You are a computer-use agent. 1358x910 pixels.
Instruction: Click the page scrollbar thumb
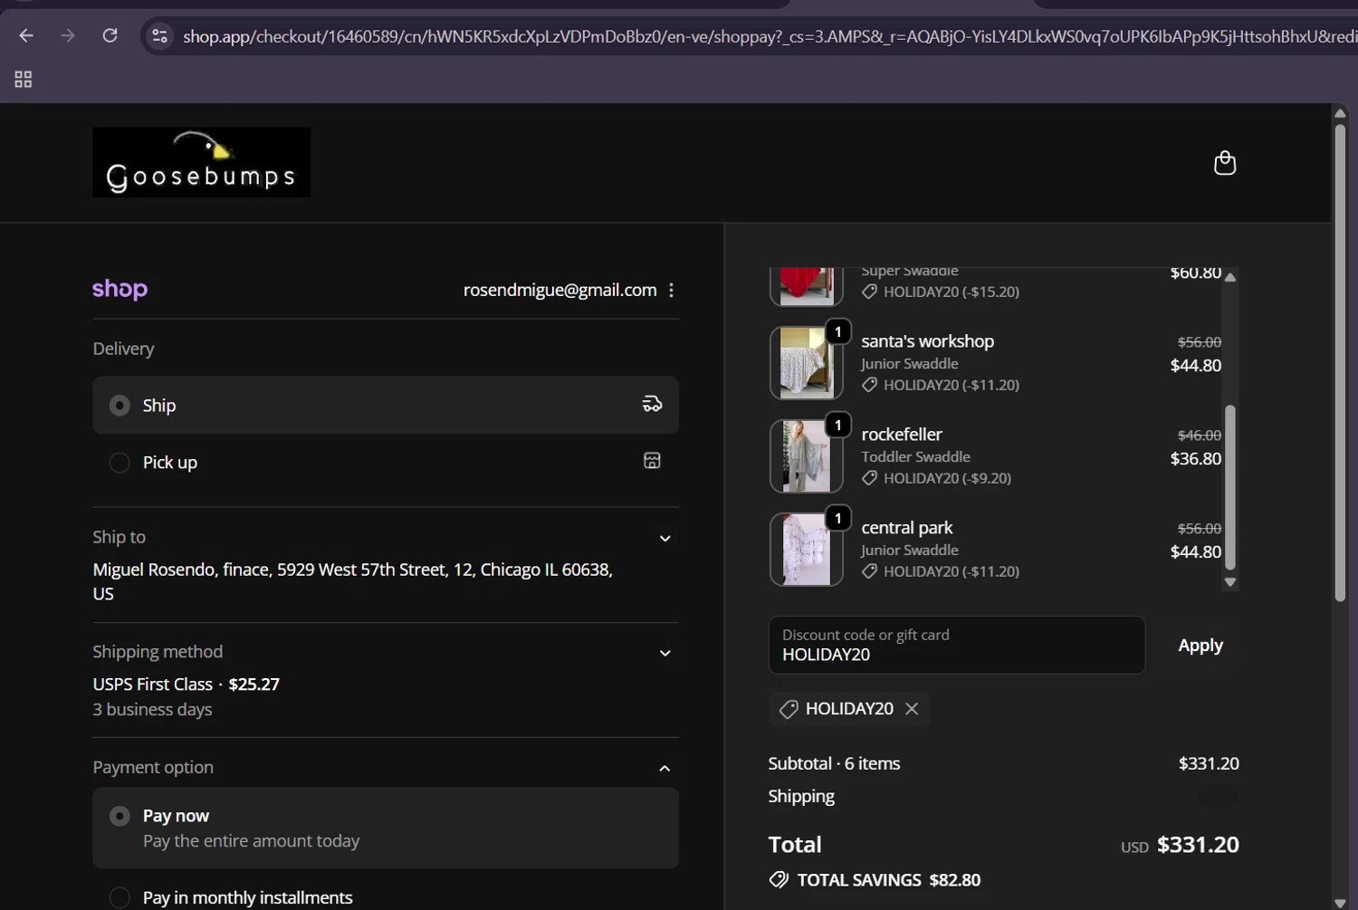1340,362
